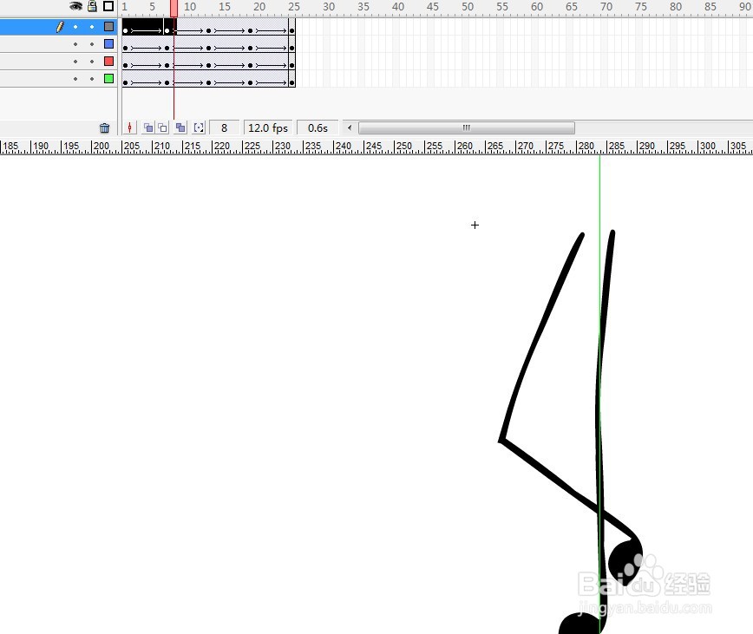Enable Onion Skin button
The height and width of the screenshot is (634, 753).
(148, 127)
